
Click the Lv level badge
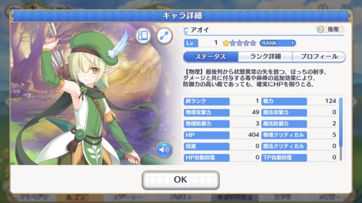coord(191,43)
